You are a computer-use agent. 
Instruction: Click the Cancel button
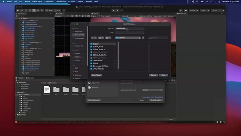click(153, 75)
